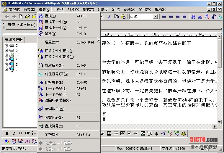224x153 pixels.
Task: Select 清除所有书签(O) menu entry
Action: [x=69, y=100]
